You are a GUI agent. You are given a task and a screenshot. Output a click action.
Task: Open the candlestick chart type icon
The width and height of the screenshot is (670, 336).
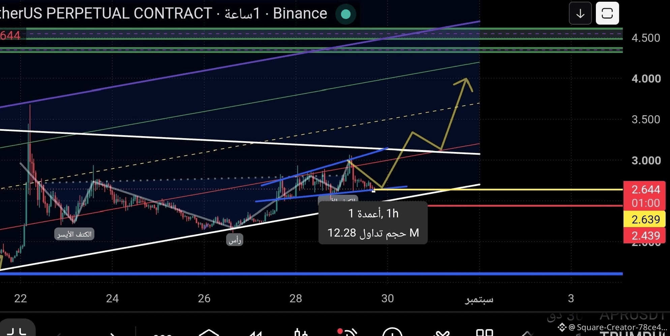click(301, 332)
